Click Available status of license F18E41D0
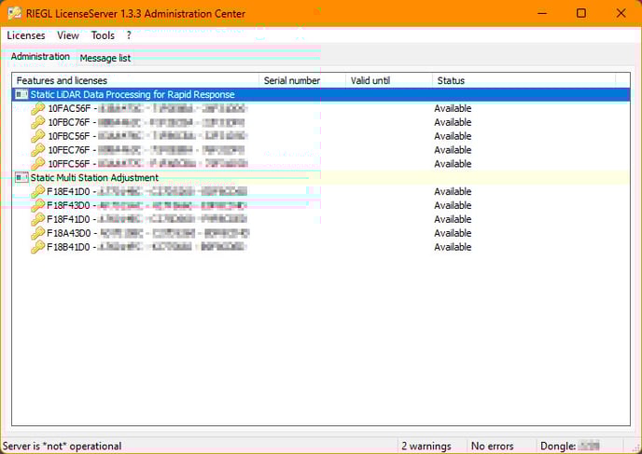Image resolution: width=642 pixels, height=454 pixels. click(x=453, y=191)
